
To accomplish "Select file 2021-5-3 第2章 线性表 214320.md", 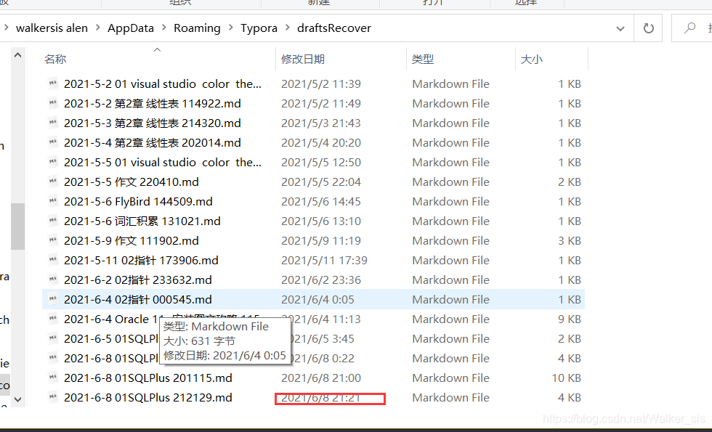I will tap(152, 123).
